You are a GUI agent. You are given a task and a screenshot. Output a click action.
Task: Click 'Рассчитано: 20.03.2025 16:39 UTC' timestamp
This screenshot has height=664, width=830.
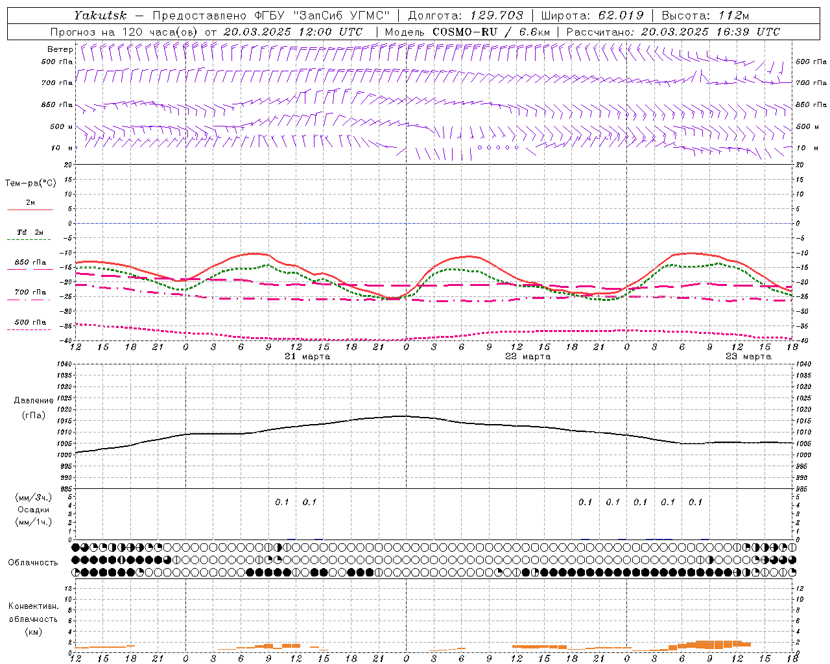pyautogui.click(x=673, y=32)
